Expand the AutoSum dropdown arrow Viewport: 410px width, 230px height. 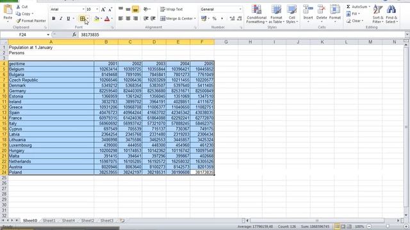pyautogui.click(x=369, y=7)
